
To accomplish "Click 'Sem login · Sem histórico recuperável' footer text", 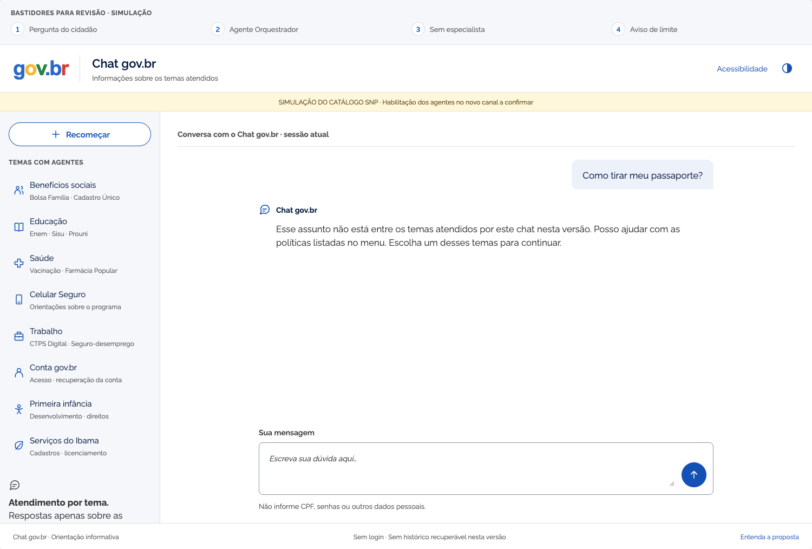I will pyautogui.click(x=430, y=537).
